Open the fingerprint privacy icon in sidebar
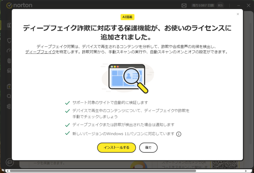This screenshot has height=173, width=254. tap(9, 61)
